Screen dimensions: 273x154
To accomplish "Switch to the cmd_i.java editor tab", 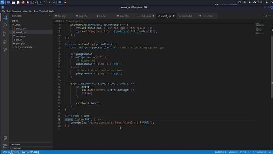I will pos(145,16).
